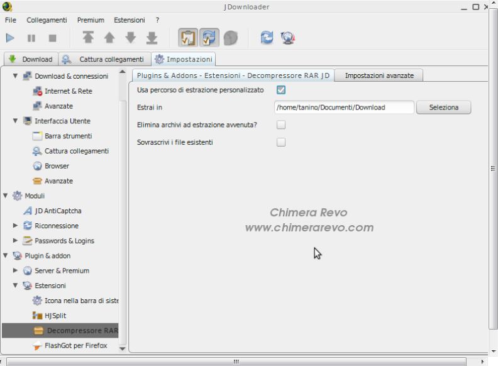The height and width of the screenshot is (366, 498).
Task: Click the Icona nella barra gear icon
Action: pyautogui.click(x=37, y=300)
